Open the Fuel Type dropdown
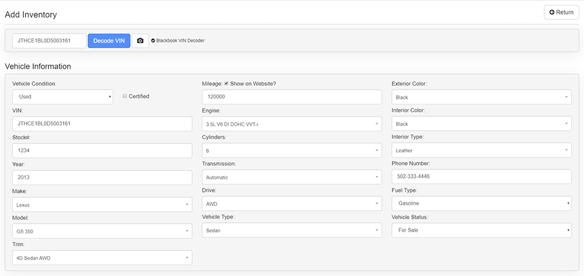The height and width of the screenshot is (276, 584). coord(481,204)
